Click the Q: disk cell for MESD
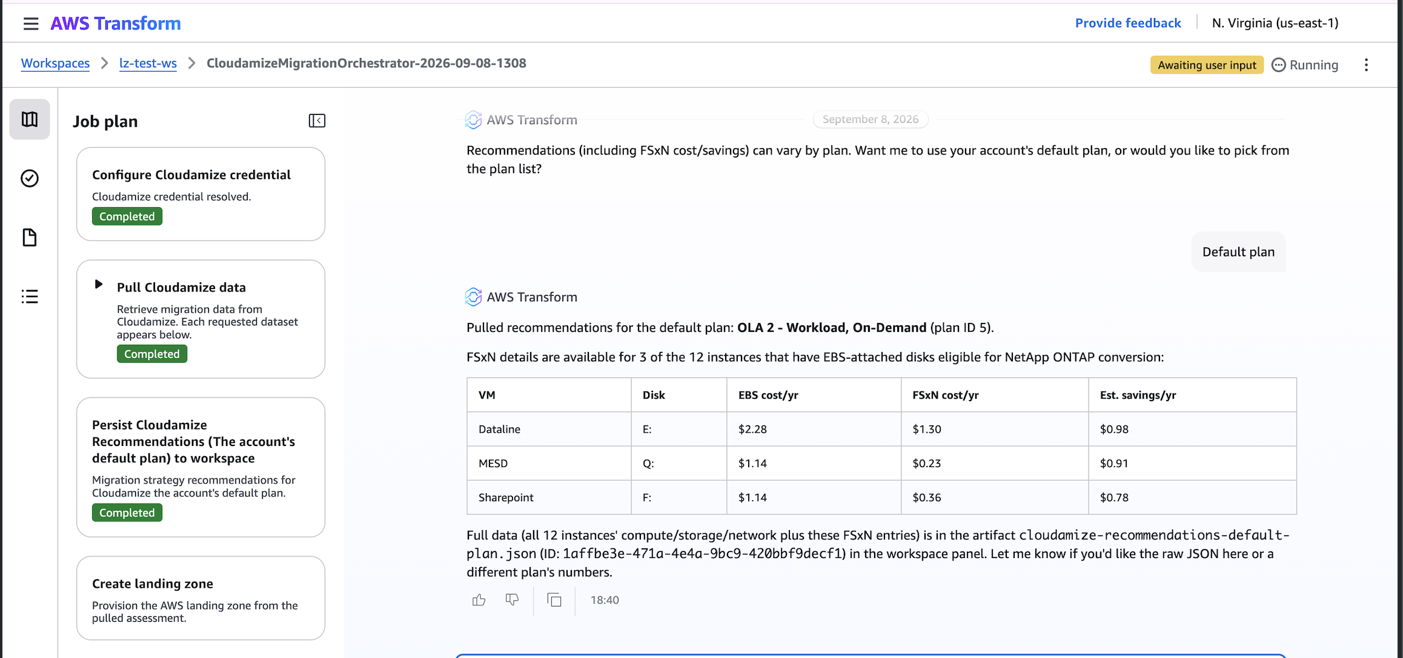The height and width of the screenshot is (658, 1403). point(678,464)
